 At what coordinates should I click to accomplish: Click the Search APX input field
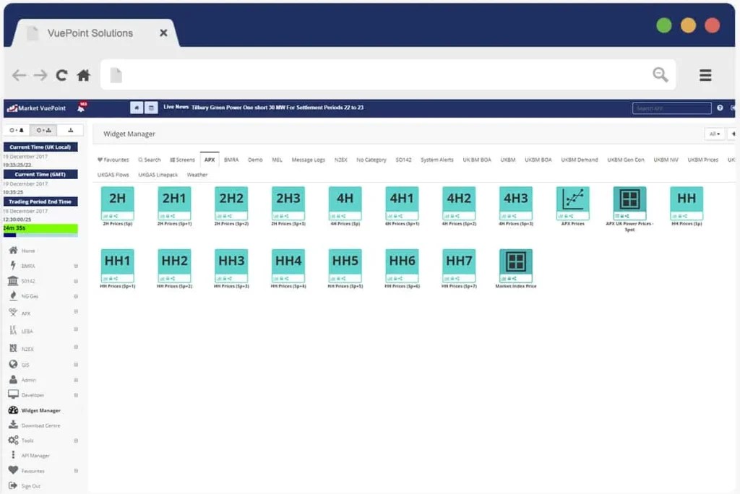671,107
